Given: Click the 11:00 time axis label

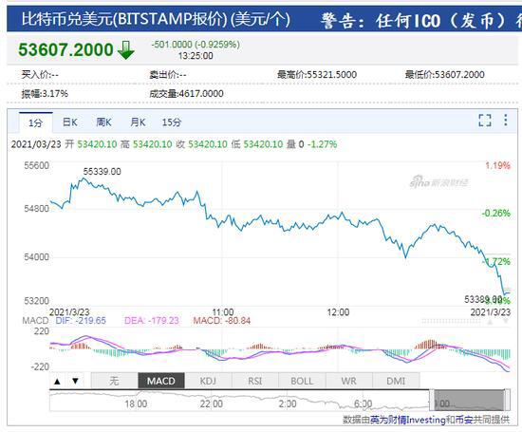Looking at the screenshot, I should click(x=223, y=312).
